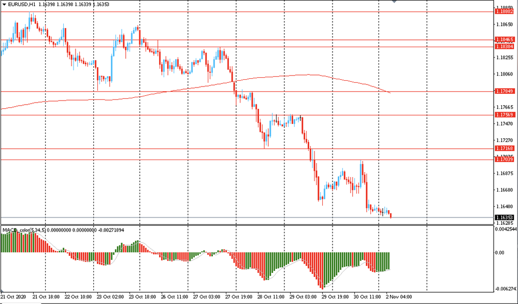The width and height of the screenshot is (518, 304).
Task: Click the MACD_color(5,34,5) indicator label
Action: tap(24, 230)
